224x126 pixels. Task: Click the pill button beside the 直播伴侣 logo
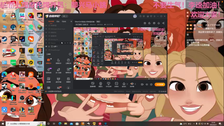click(65, 16)
